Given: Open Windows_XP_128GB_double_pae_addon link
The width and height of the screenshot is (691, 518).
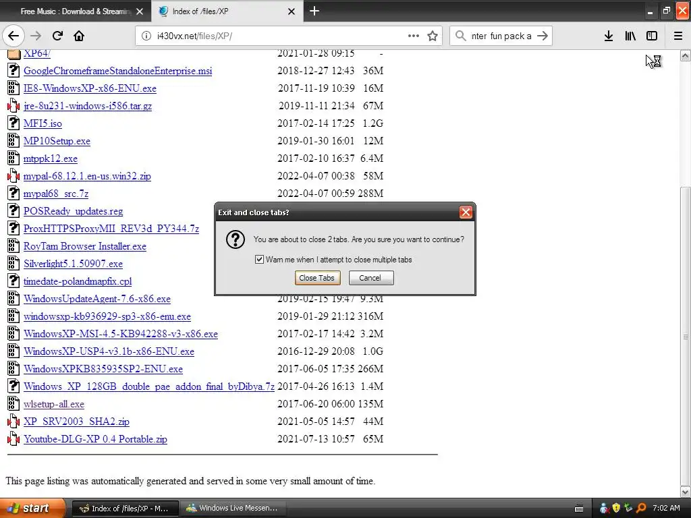Looking at the screenshot, I should (149, 386).
